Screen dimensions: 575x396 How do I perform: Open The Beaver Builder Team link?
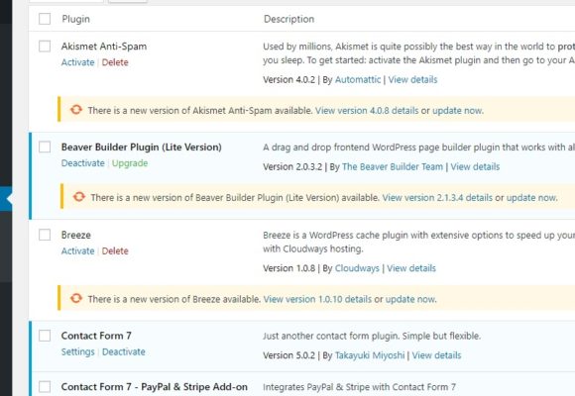coord(393,166)
